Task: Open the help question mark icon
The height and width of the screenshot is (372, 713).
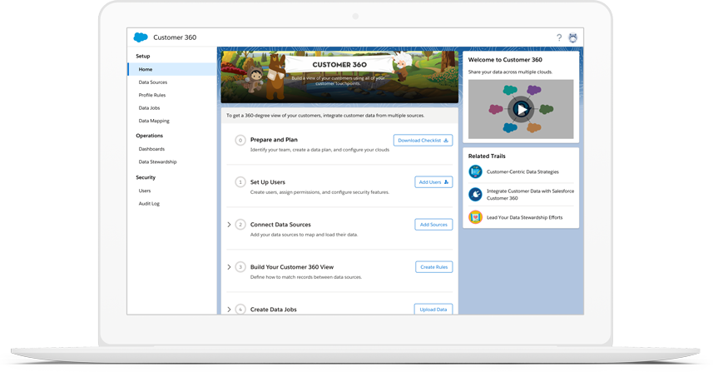Action: tap(559, 37)
